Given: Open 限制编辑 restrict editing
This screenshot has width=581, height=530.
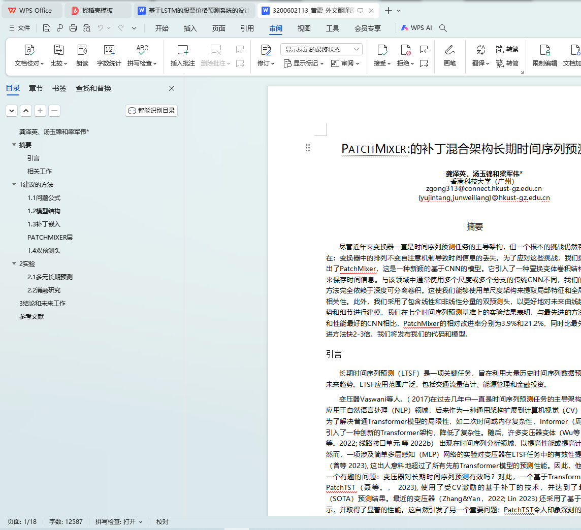Looking at the screenshot, I should pos(544,55).
